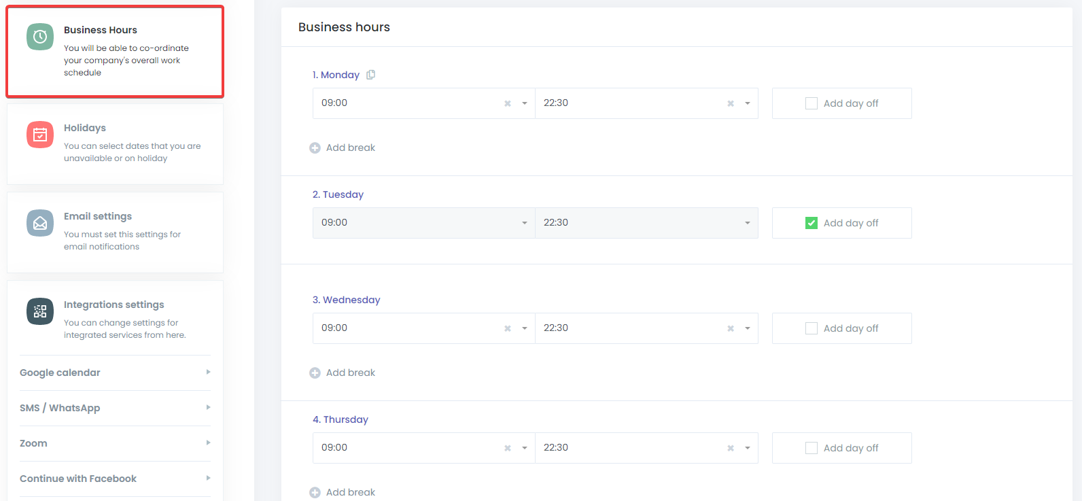Add break for Thursday
The image size is (1082, 501).
[343, 492]
